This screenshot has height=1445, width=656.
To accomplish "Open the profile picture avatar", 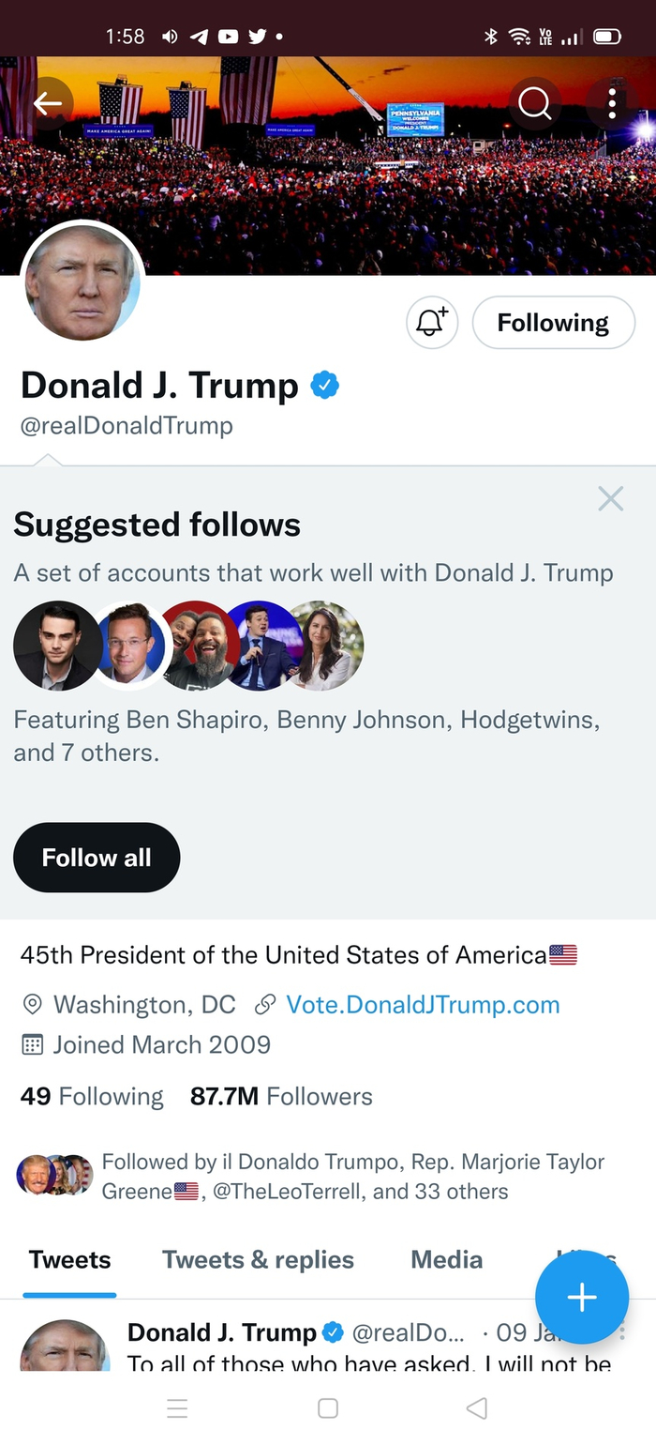I will [82, 283].
